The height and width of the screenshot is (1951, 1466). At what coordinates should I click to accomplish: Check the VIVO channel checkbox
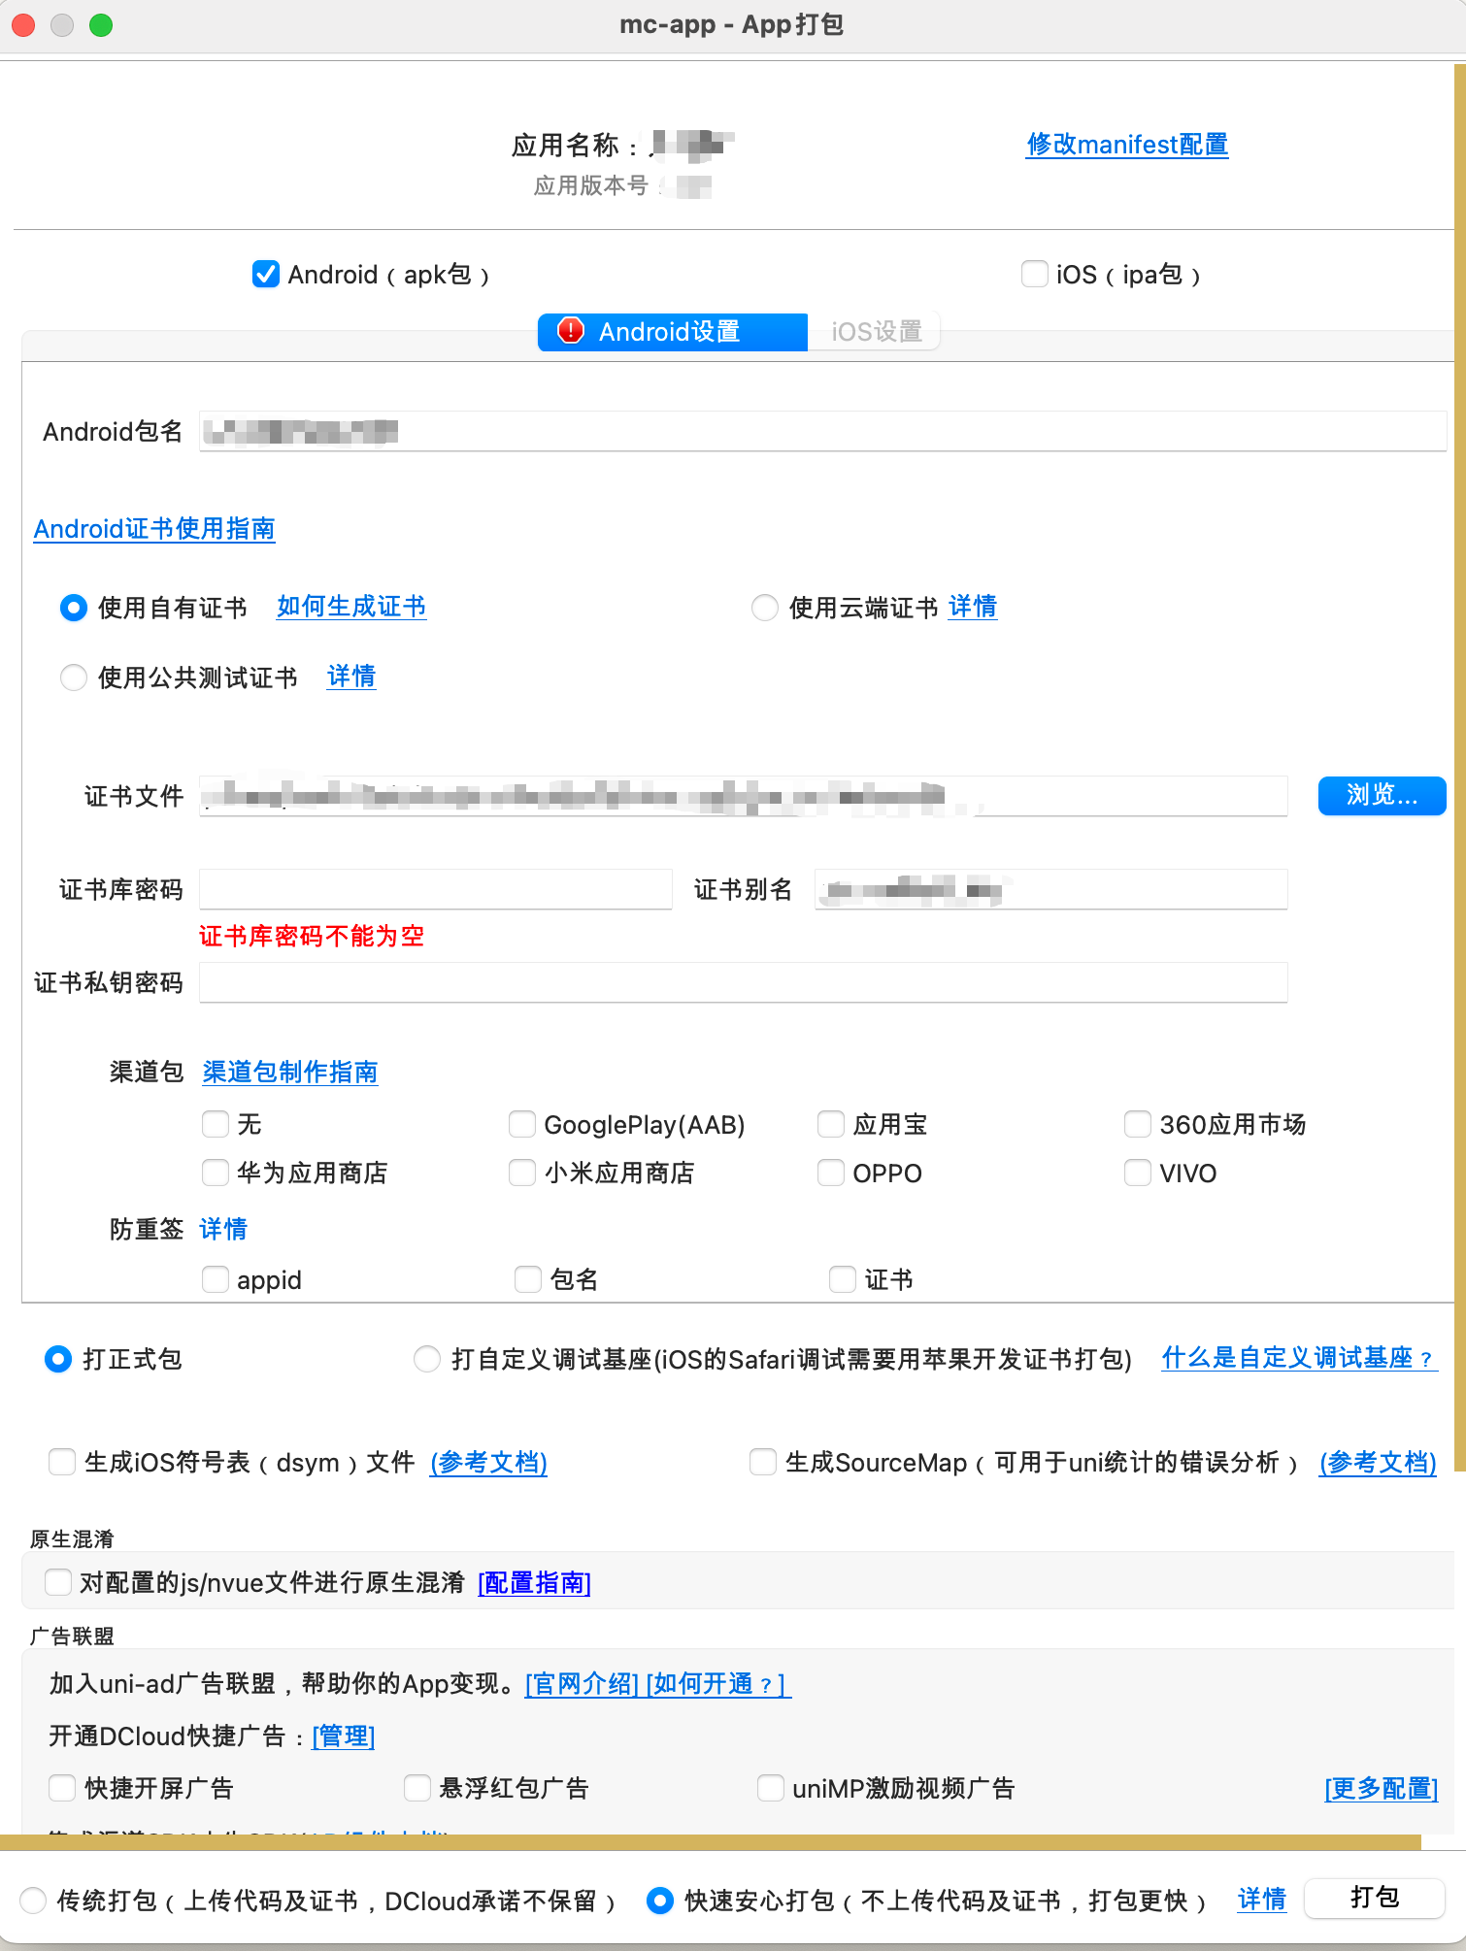click(x=1138, y=1173)
